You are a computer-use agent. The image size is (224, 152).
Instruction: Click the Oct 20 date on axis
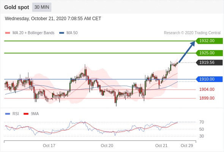pyautogui.click(x=107, y=146)
